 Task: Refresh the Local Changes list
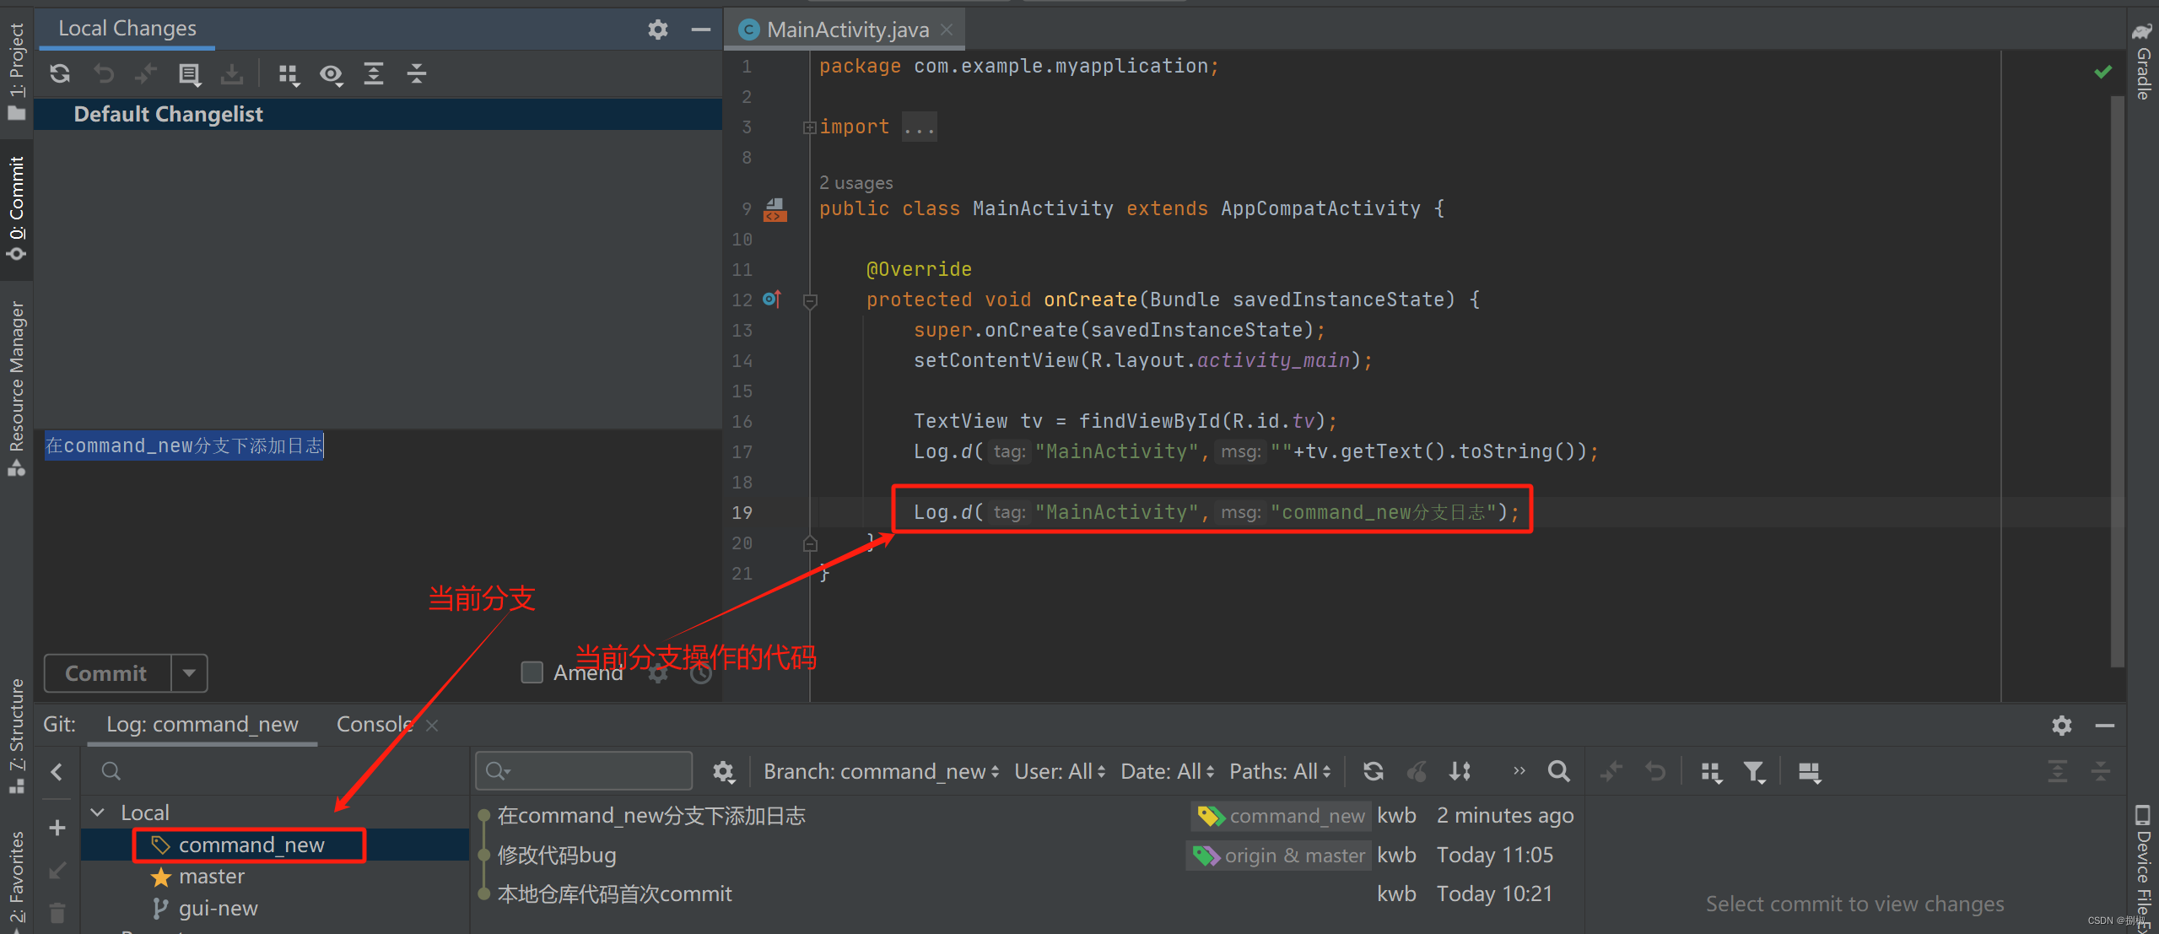tap(60, 74)
